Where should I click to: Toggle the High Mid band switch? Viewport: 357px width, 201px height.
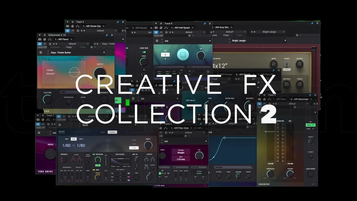pyautogui.click(x=144, y=52)
